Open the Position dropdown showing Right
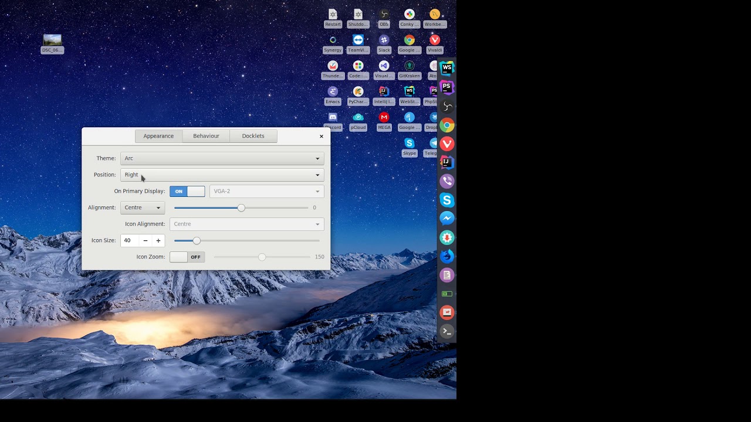Viewport: 751px width, 422px height. pyautogui.click(x=222, y=175)
